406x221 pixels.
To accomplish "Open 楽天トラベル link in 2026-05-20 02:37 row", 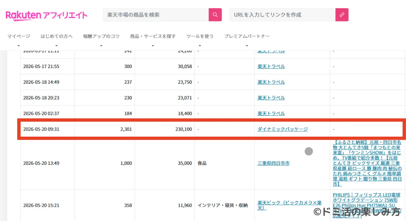I will [x=271, y=113].
